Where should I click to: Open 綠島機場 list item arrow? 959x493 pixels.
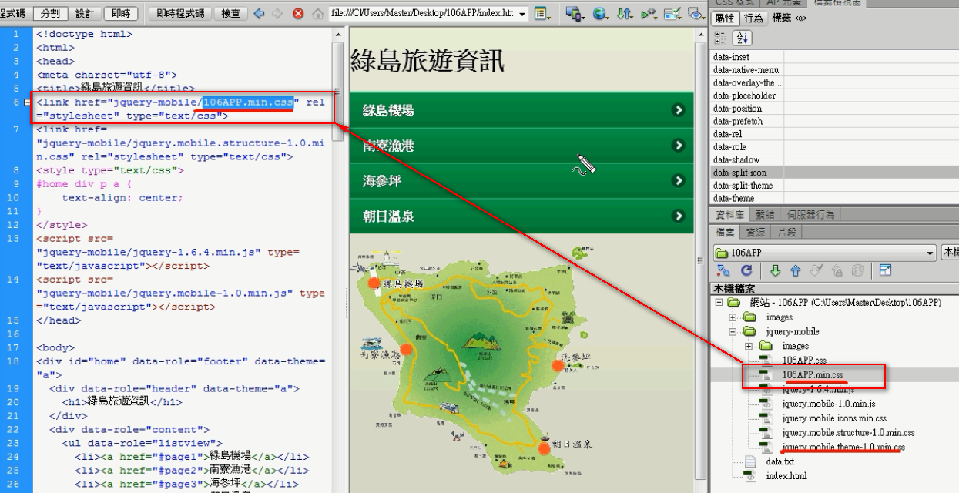(679, 111)
